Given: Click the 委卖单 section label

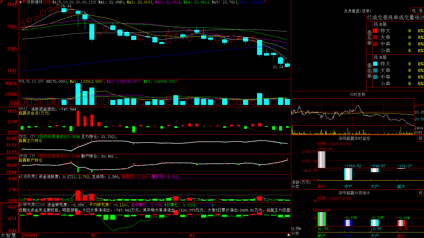Looking at the screenshot, I should (x=369, y=71).
